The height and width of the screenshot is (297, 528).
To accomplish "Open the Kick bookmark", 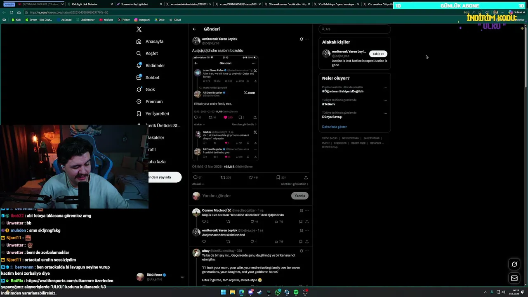I will (x=16, y=20).
